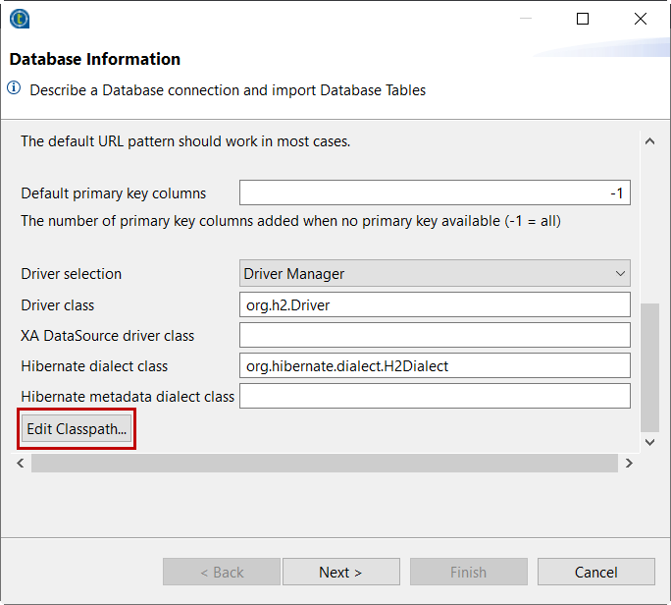The height and width of the screenshot is (605, 671).
Task: Click the Finish button
Action: click(468, 572)
